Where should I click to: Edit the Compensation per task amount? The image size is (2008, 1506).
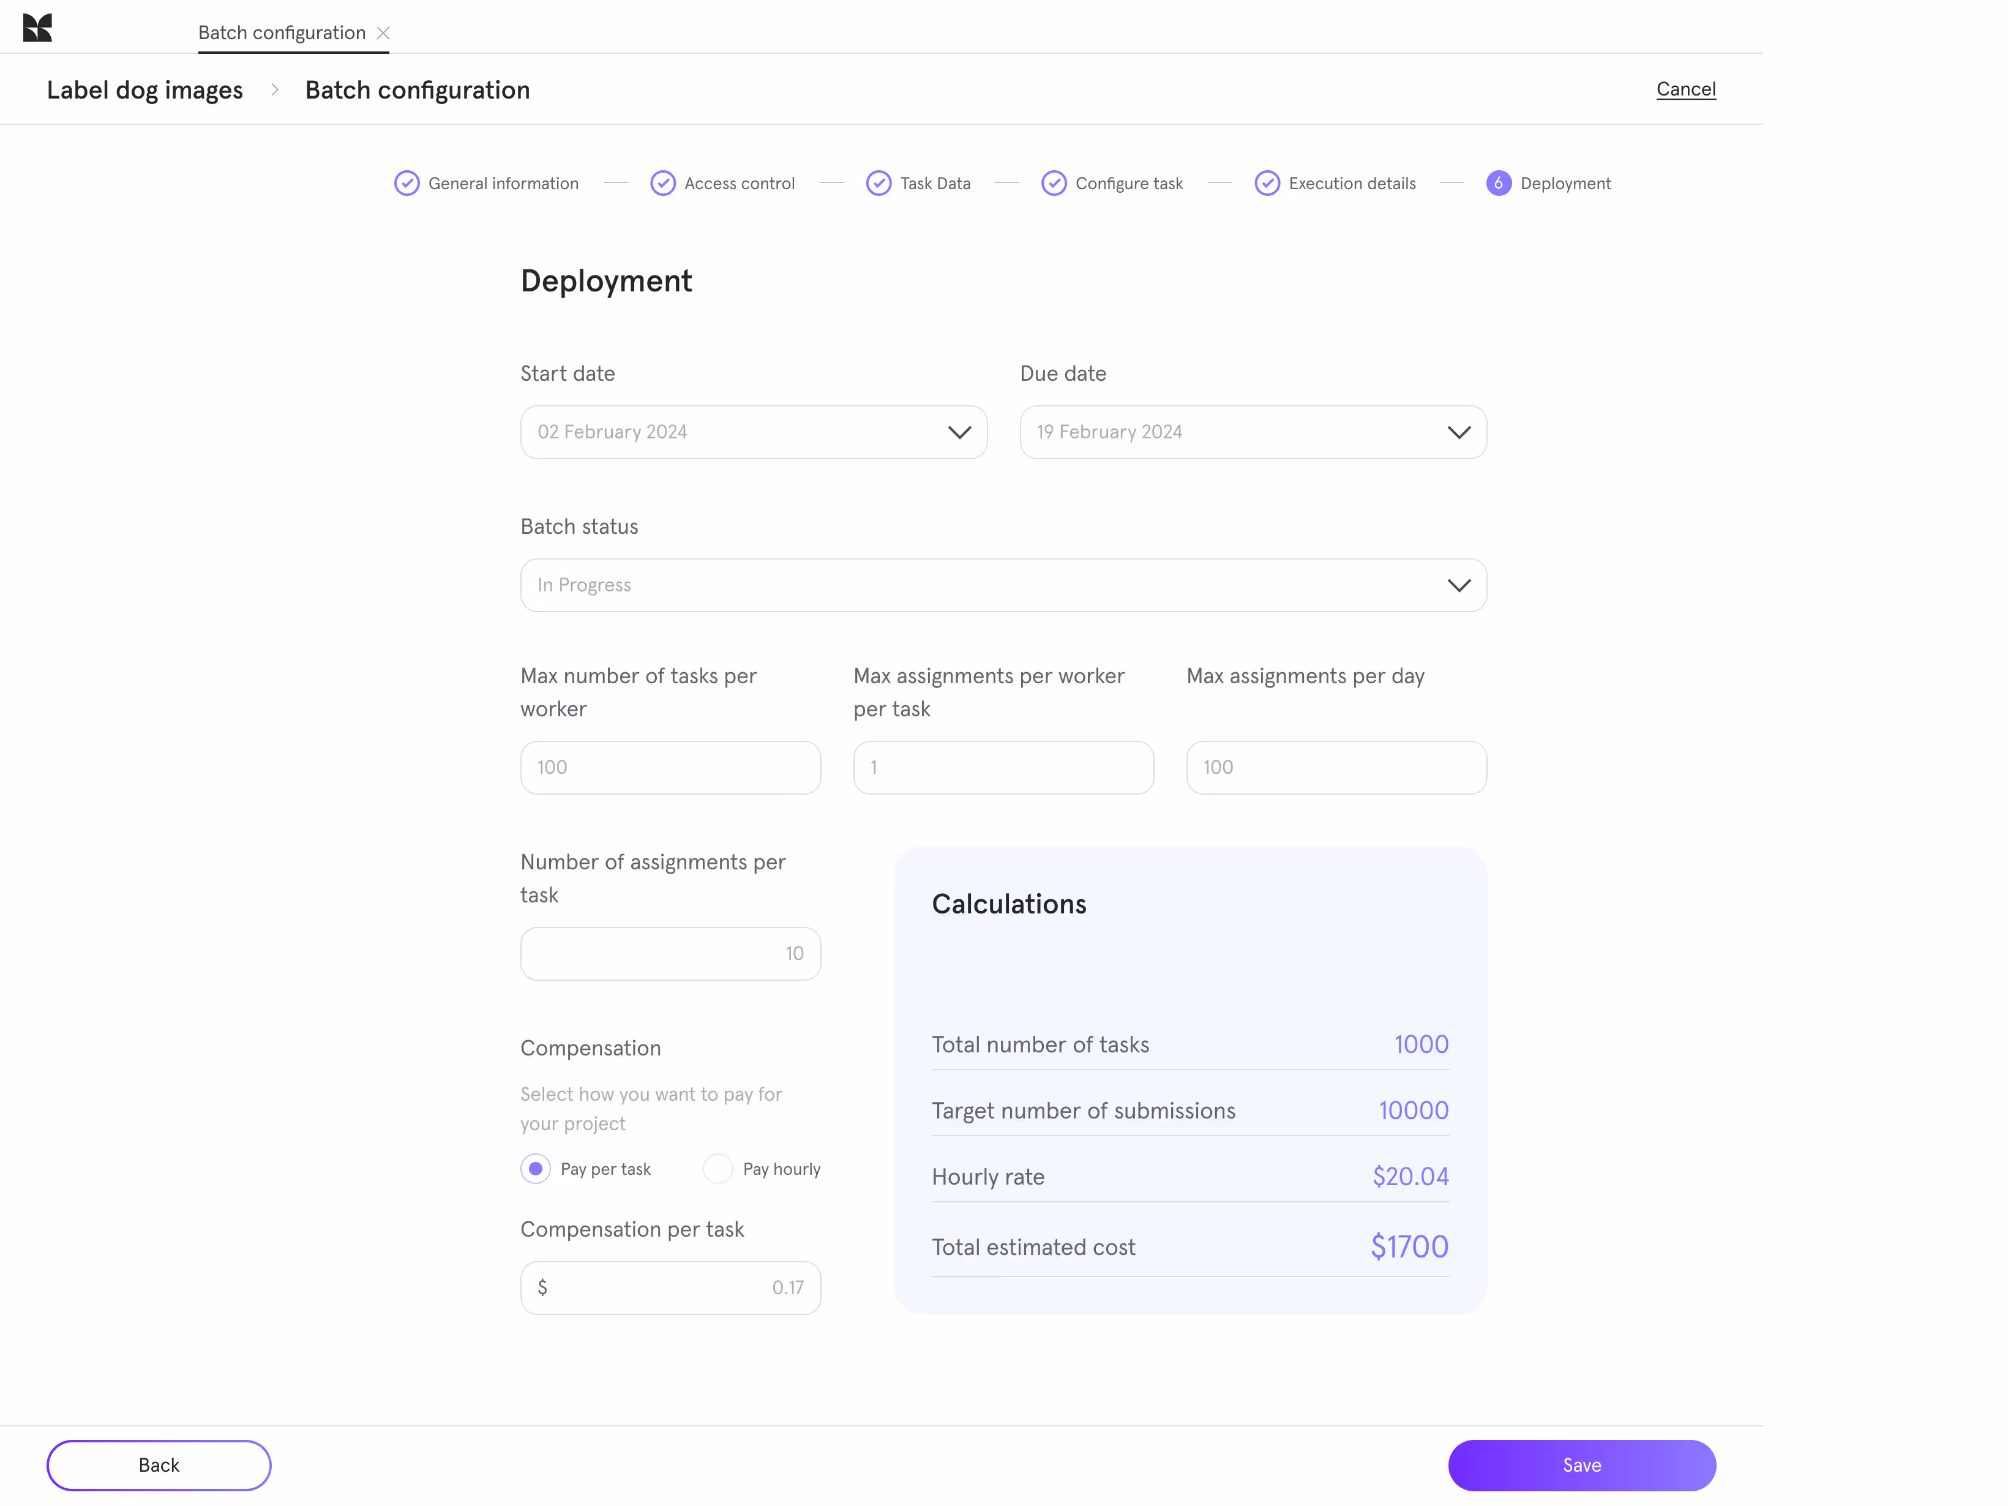click(x=670, y=1287)
